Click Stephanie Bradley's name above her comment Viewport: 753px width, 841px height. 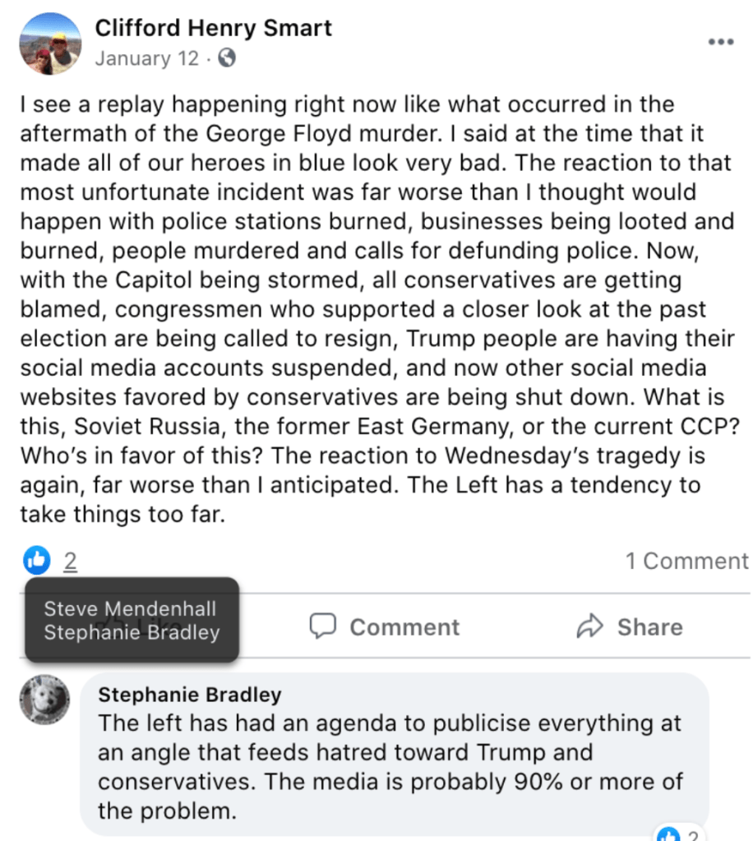pos(190,695)
